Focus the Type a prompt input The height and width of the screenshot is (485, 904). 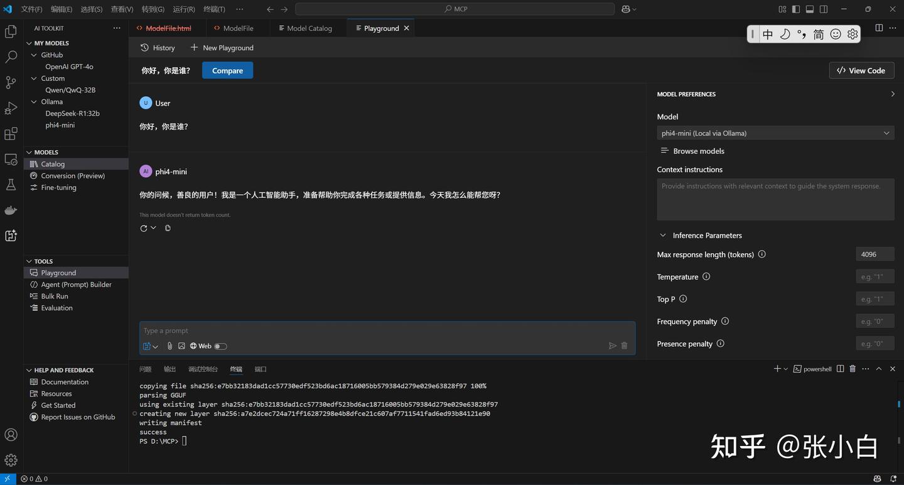[387, 330]
